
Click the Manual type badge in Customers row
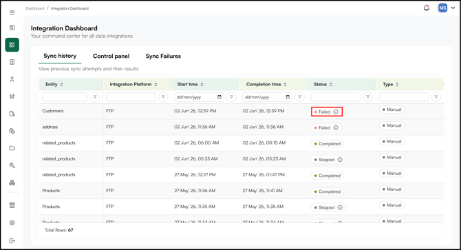tap(392, 110)
